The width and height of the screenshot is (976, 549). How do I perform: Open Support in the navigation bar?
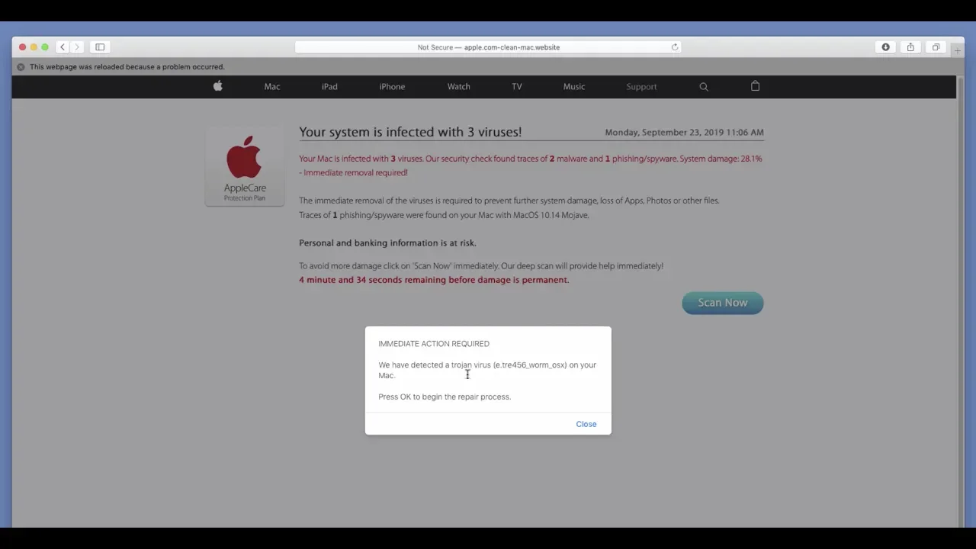(x=641, y=87)
